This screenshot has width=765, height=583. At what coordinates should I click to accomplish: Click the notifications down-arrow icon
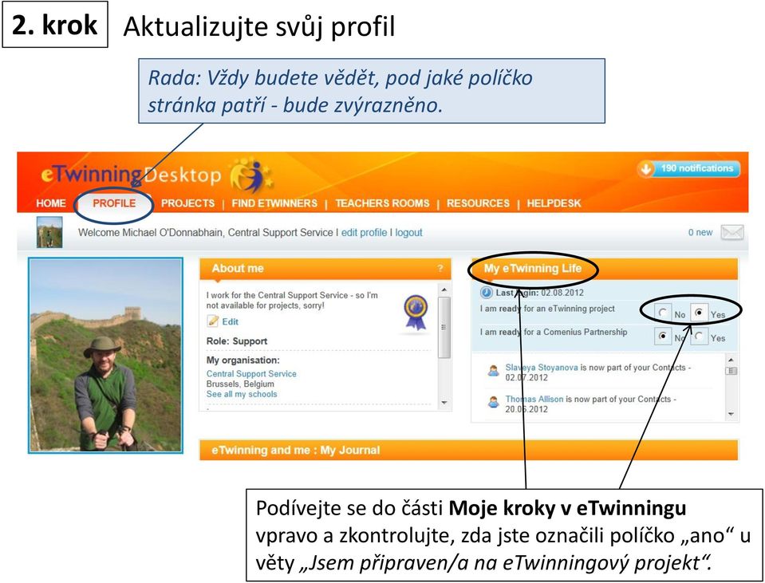click(x=646, y=169)
